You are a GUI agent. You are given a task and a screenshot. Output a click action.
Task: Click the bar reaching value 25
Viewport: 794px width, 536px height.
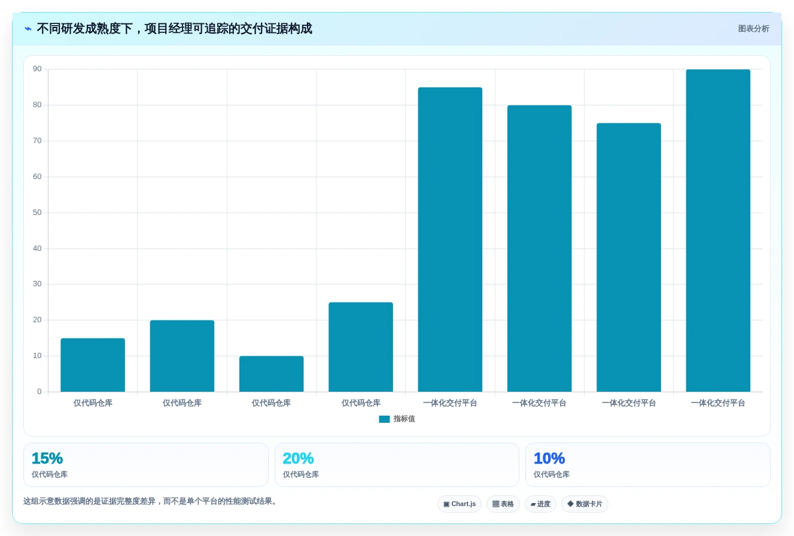coord(361,347)
